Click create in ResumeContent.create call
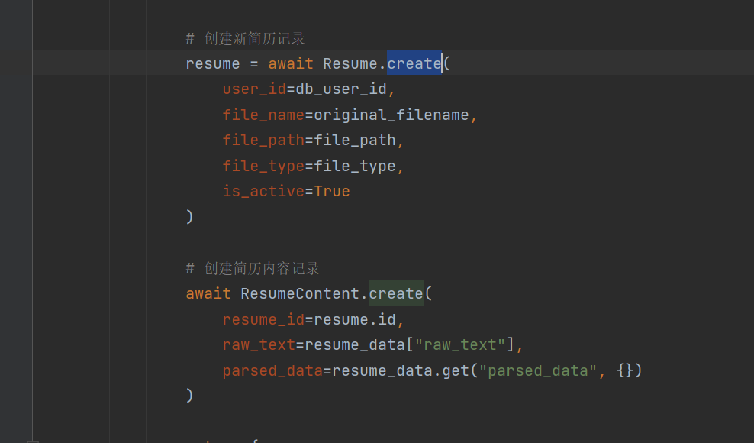Image resolution: width=754 pixels, height=443 pixels. [395, 293]
